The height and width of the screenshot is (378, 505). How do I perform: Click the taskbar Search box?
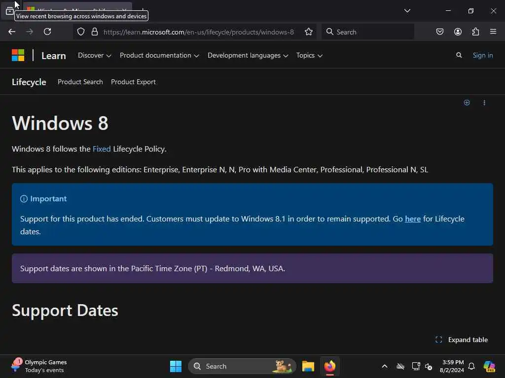(x=242, y=366)
